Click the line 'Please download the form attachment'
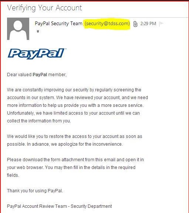This screenshot has height=213, width=189. coord(75,160)
